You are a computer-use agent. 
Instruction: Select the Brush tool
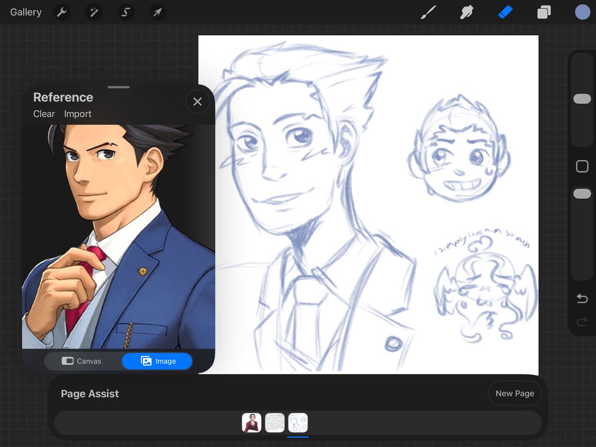coord(428,12)
